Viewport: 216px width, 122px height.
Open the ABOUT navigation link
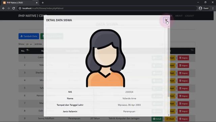(179, 16)
